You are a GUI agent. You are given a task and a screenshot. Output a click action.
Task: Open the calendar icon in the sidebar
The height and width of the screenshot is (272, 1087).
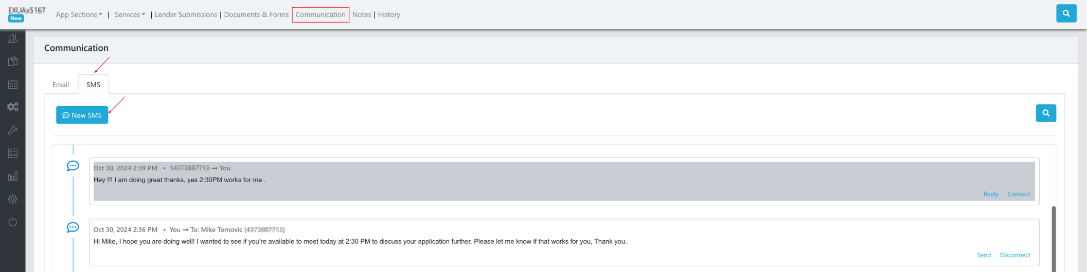[x=13, y=85]
